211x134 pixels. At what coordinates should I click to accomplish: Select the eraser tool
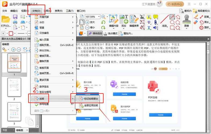tap(196, 22)
